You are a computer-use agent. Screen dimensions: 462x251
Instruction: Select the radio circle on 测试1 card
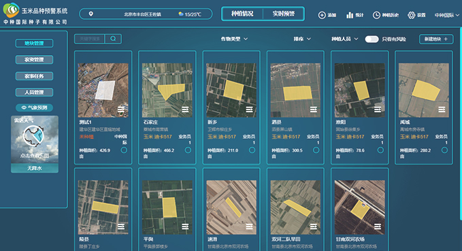(124, 150)
